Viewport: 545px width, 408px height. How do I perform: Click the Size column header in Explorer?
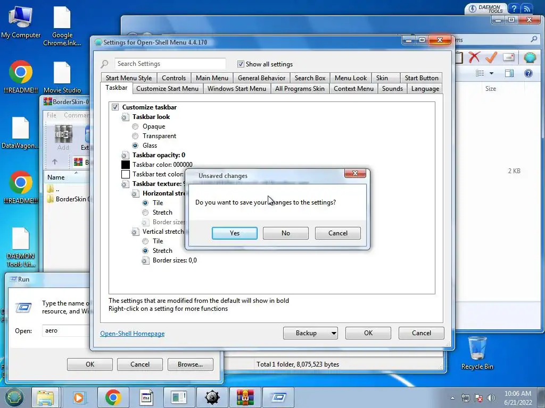pyautogui.click(x=490, y=89)
